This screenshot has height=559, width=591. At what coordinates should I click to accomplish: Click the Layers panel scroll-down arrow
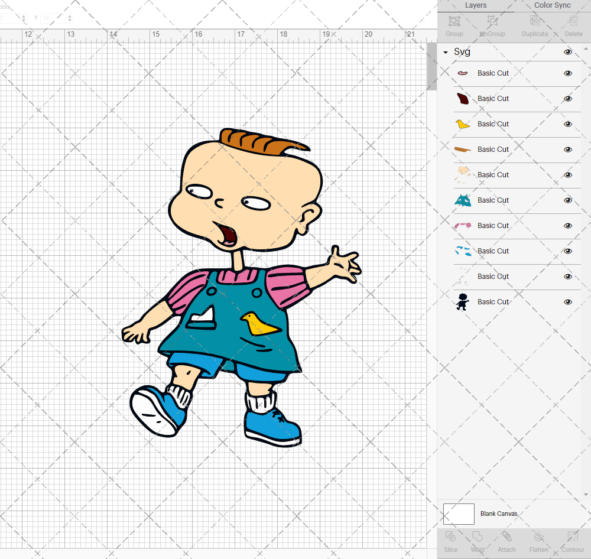(585, 495)
